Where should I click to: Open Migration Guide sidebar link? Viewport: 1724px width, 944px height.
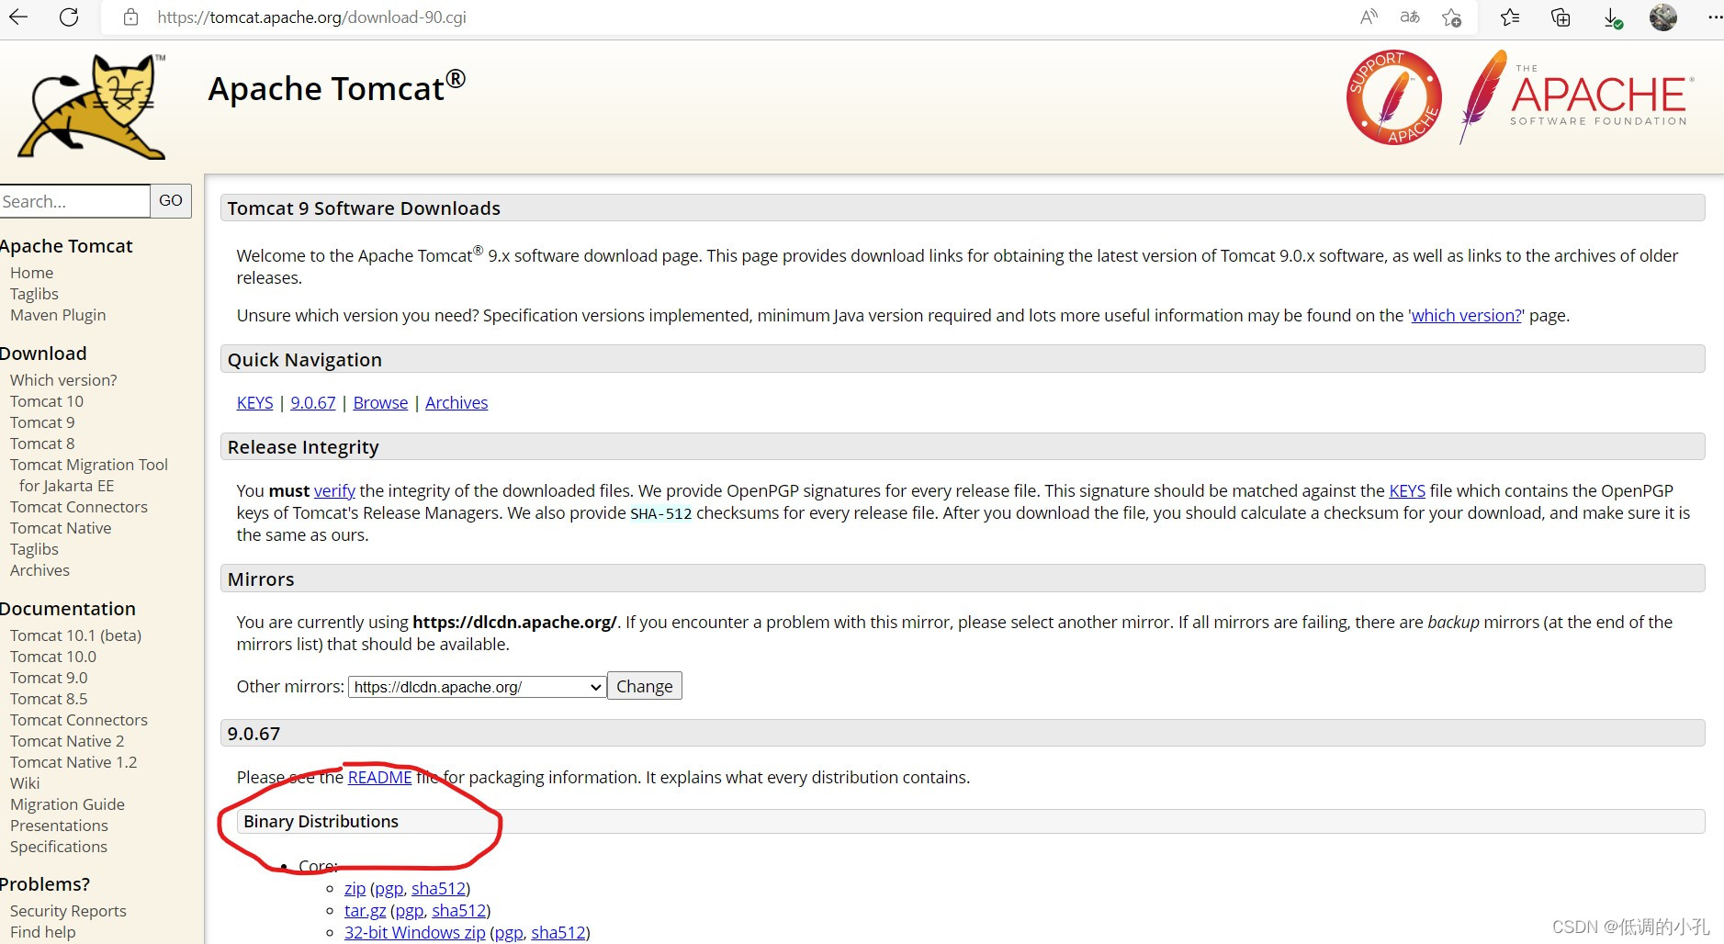point(67,804)
